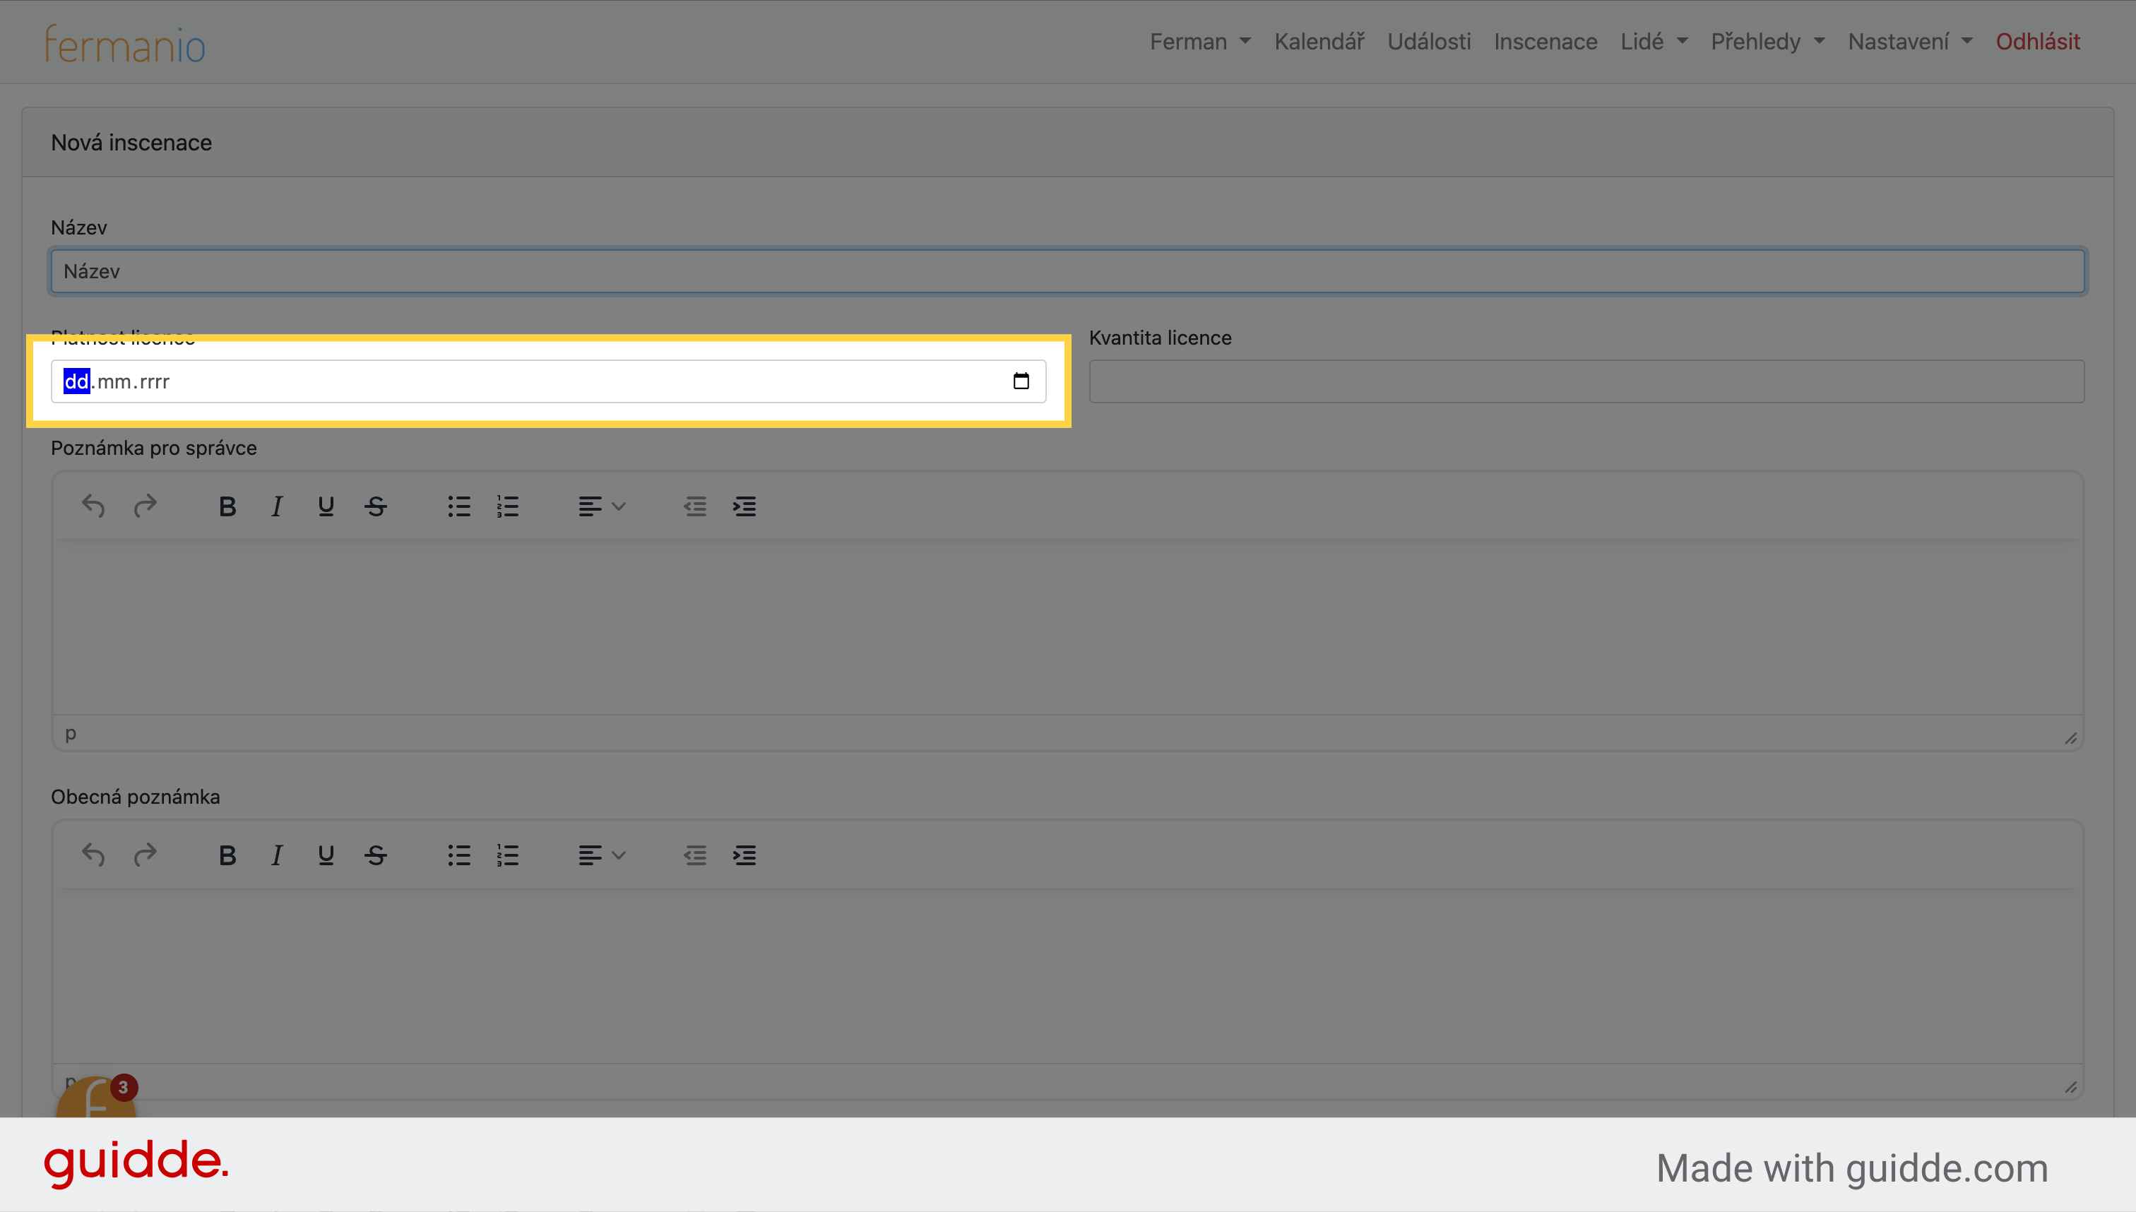Screen dimensions: 2136x1212
Task: Toggle underline in Poznámka pro správce editor
Action: 326,506
